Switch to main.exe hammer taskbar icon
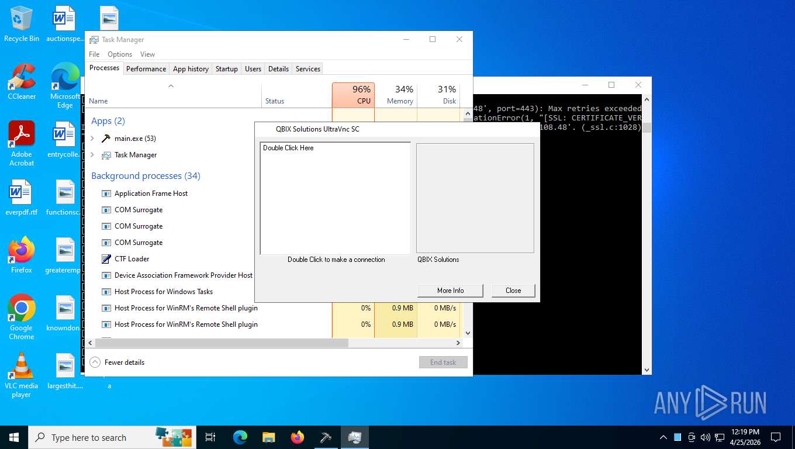 [326, 437]
